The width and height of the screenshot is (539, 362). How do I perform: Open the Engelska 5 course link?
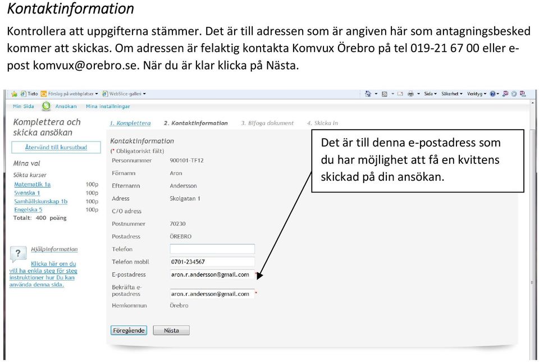(28, 209)
